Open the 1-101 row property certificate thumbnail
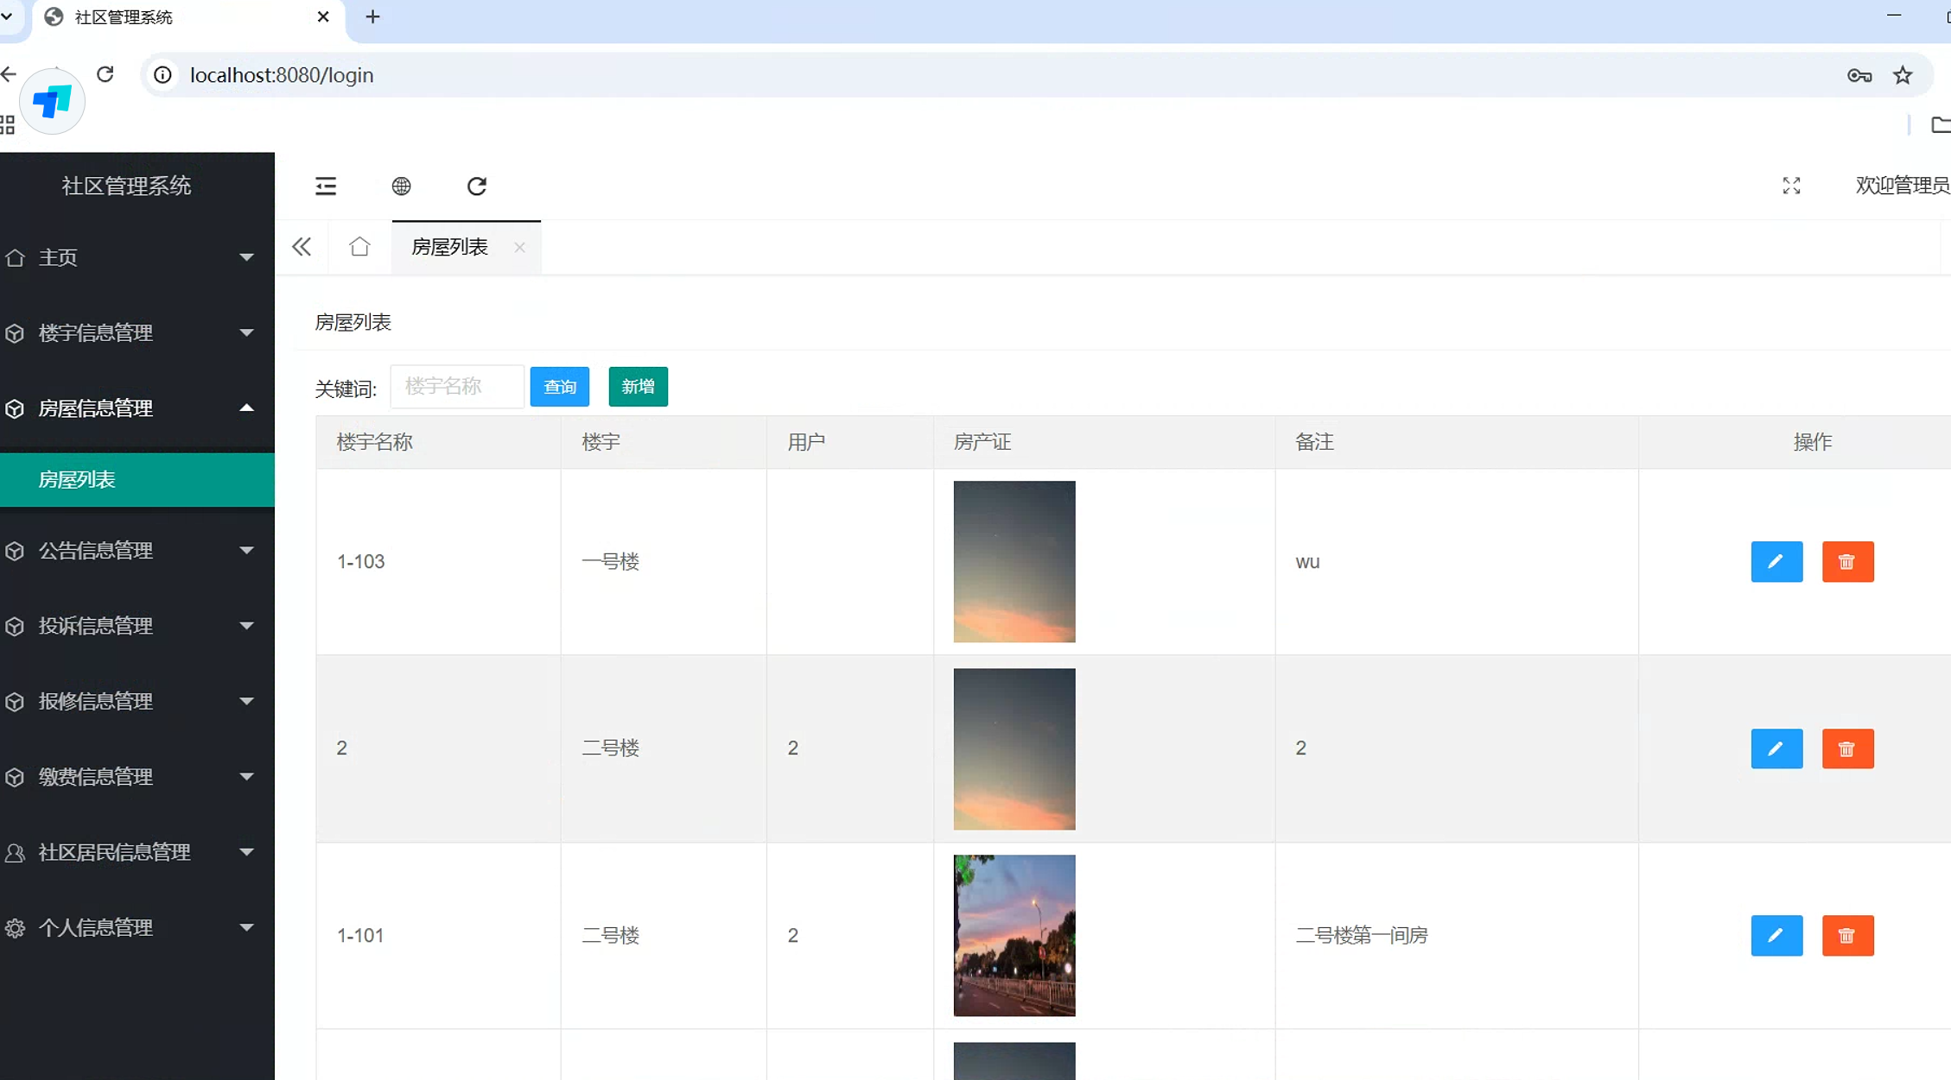The image size is (1951, 1080). pyautogui.click(x=1014, y=936)
